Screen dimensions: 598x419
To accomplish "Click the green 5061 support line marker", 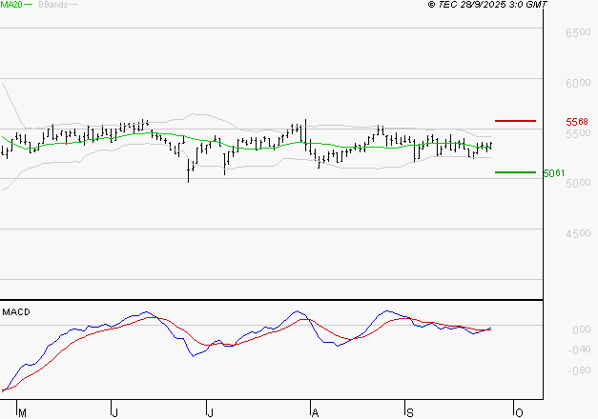I will point(515,172).
